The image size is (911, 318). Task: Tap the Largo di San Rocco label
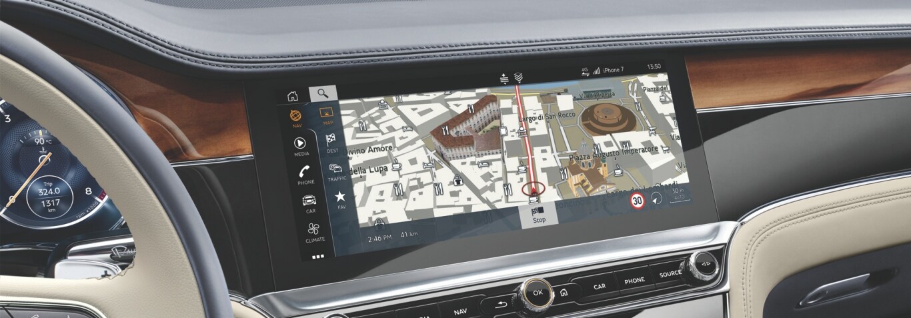point(546,118)
